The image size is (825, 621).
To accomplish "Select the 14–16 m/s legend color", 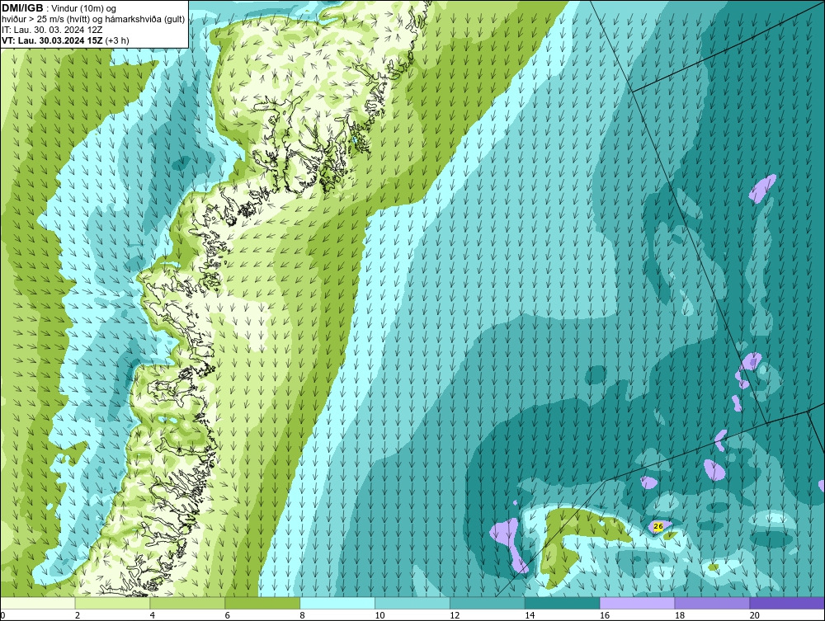I will [x=563, y=603].
